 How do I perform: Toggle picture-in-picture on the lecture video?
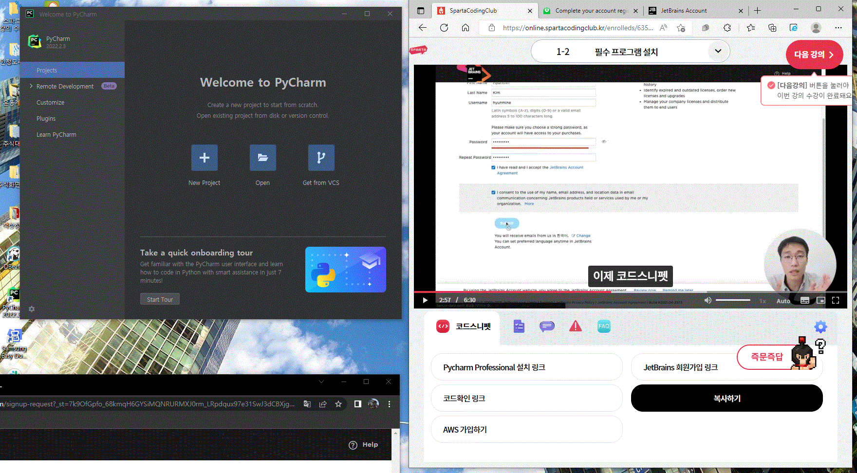click(x=820, y=300)
